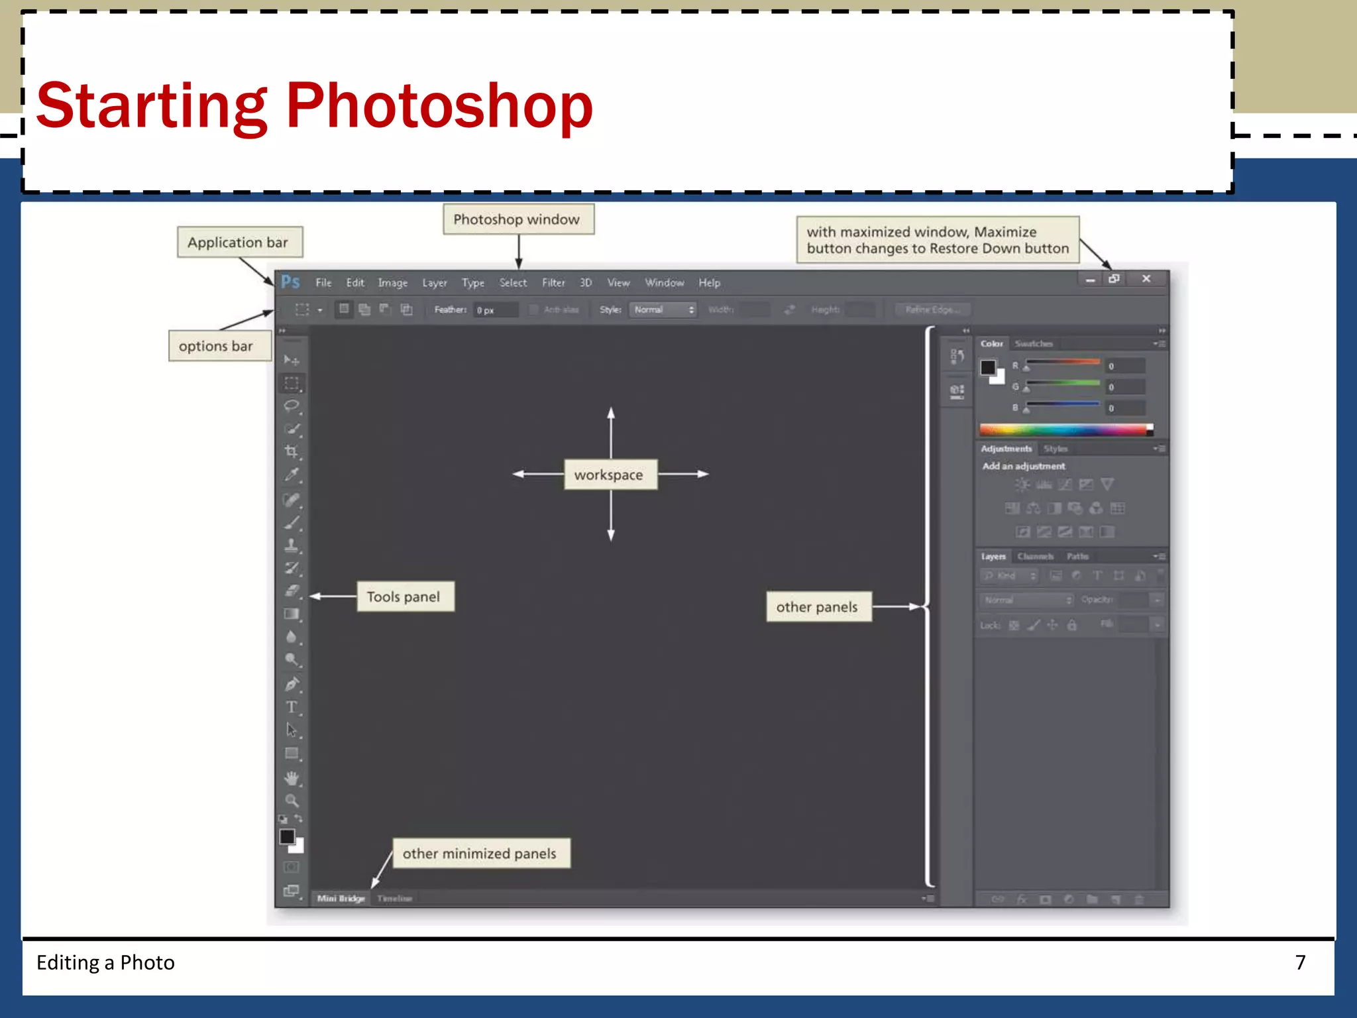The height and width of the screenshot is (1018, 1357).
Task: Select the Lasso tool
Action: pyautogui.click(x=292, y=406)
